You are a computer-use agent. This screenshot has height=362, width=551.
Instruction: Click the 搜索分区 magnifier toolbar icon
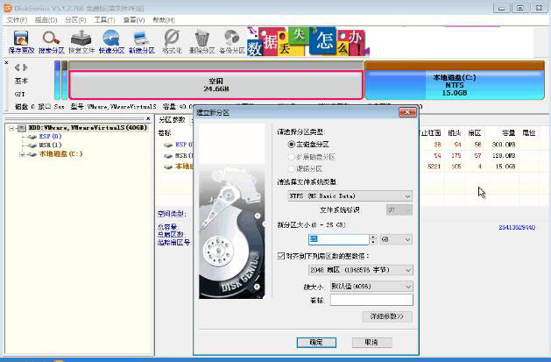(52, 42)
